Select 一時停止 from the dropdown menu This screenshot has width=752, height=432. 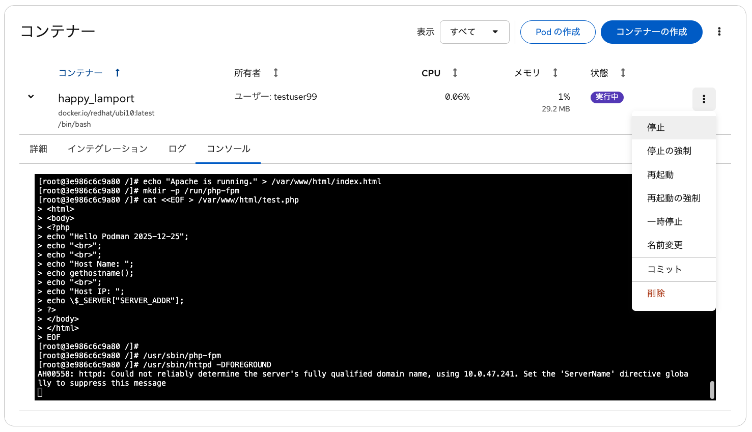point(664,221)
